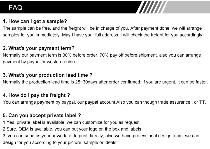Click the FAQ header title

pyautogui.click(x=15, y=7)
